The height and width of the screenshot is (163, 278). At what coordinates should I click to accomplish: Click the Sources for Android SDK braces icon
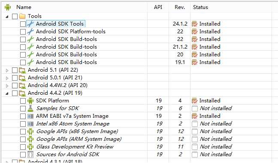tap(30, 154)
